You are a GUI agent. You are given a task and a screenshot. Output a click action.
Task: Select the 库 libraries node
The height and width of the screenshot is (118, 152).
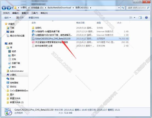pos(11,47)
